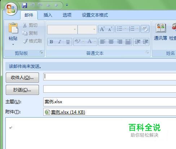Expand the numbered list style arrow

tap(137, 29)
